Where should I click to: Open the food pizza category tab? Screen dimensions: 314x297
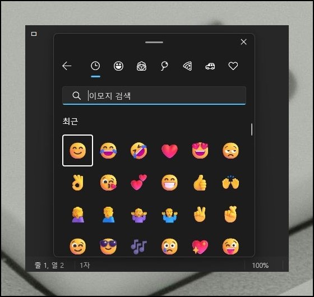(x=187, y=66)
